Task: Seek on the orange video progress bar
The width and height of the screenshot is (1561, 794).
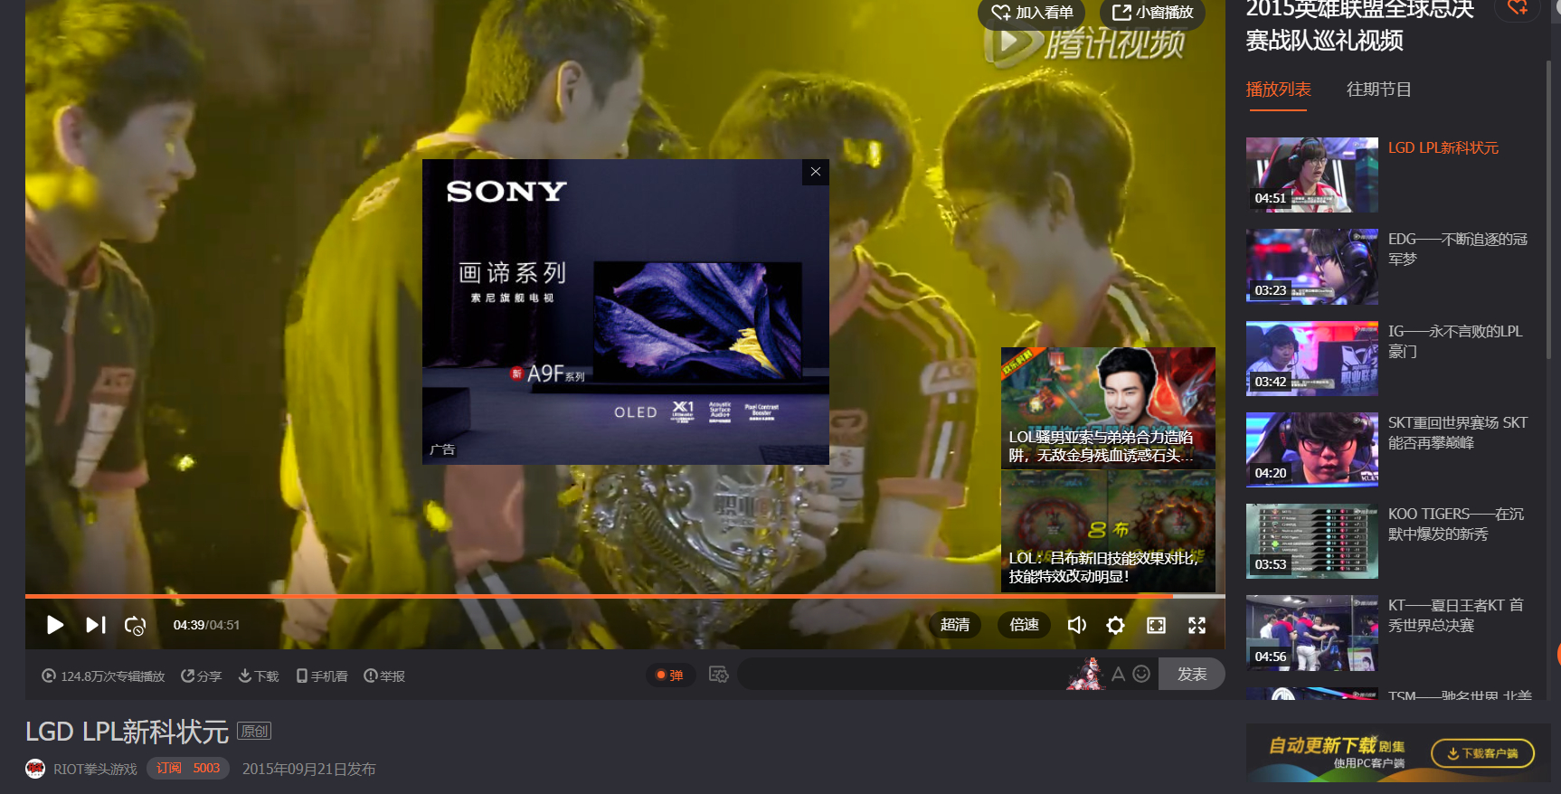Action: (x=625, y=597)
